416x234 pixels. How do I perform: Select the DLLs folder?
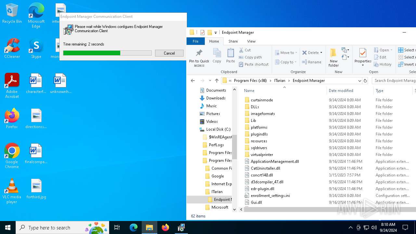coord(255,107)
